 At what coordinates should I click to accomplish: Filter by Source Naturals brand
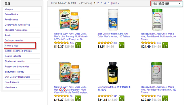click(13, 56)
